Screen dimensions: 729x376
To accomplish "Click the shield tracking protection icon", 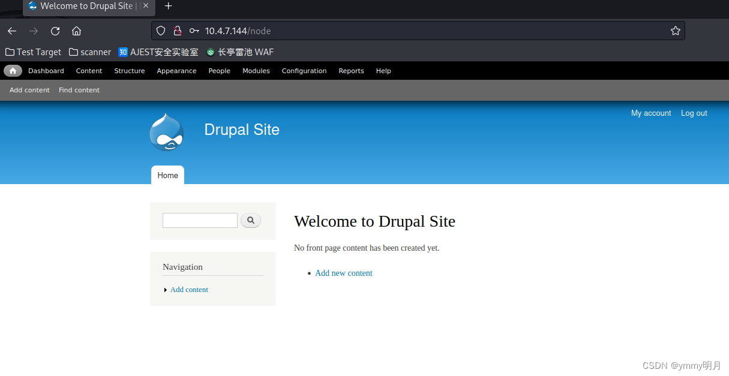I will coord(161,31).
